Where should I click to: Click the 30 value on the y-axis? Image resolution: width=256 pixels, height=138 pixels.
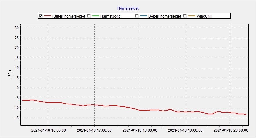pos(17,28)
